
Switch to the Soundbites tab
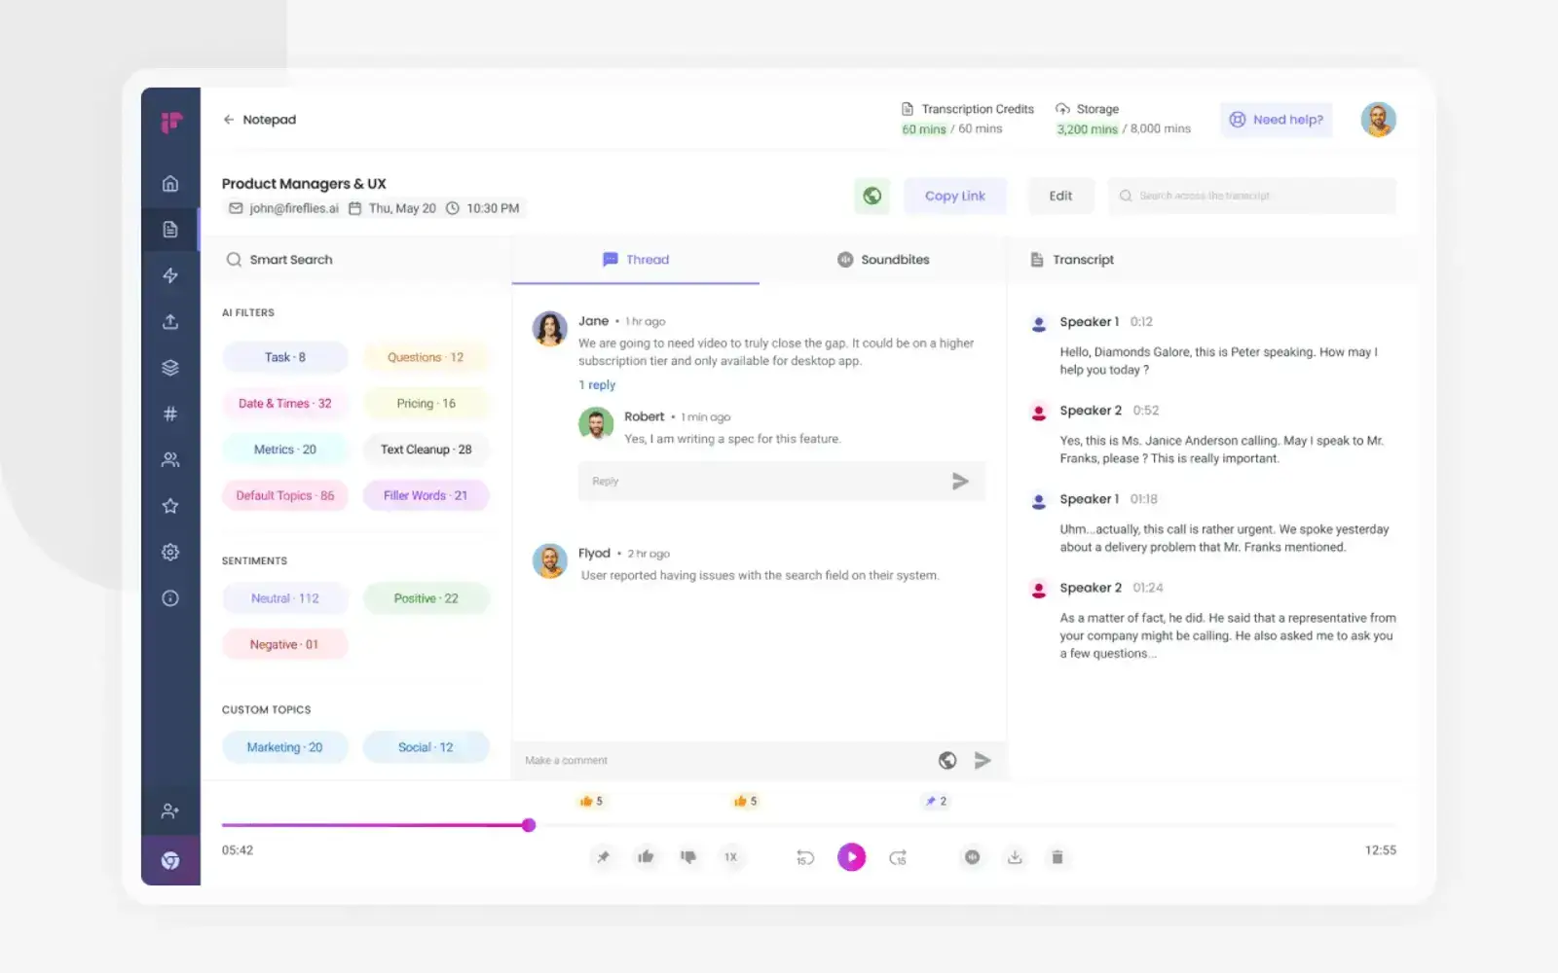pos(883,260)
